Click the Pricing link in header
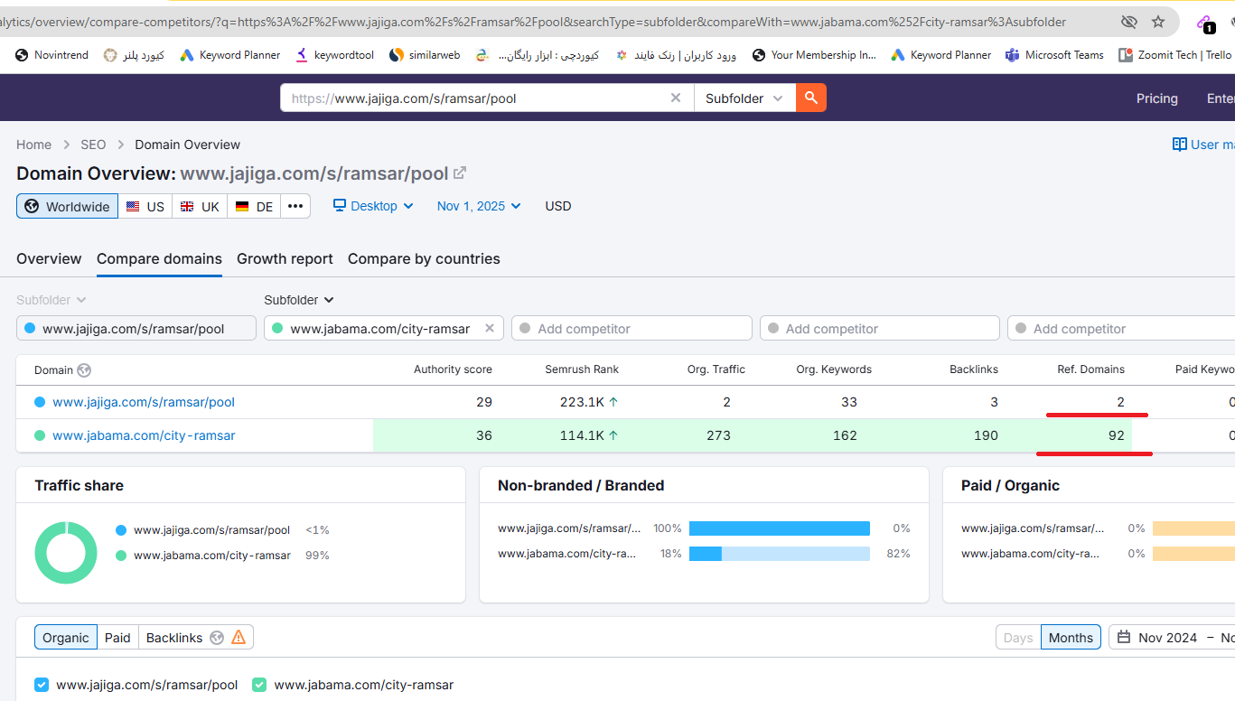The width and height of the screenshot is (1235, 701). tap(1156, 98)
